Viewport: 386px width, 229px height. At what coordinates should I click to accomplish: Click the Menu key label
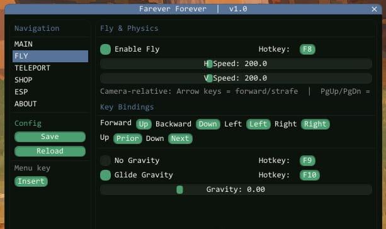[x=32, y=168]
